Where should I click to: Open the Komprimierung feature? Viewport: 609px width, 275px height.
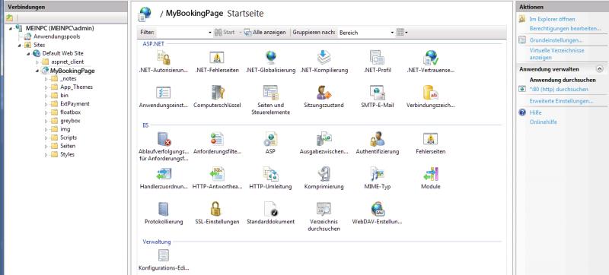coord(324,179)
